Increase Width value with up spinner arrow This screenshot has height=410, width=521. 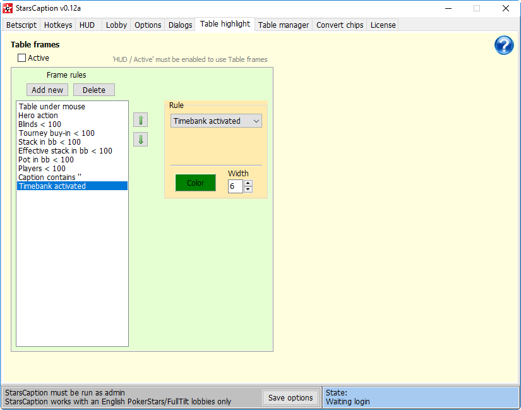click(x=248, y=183)
